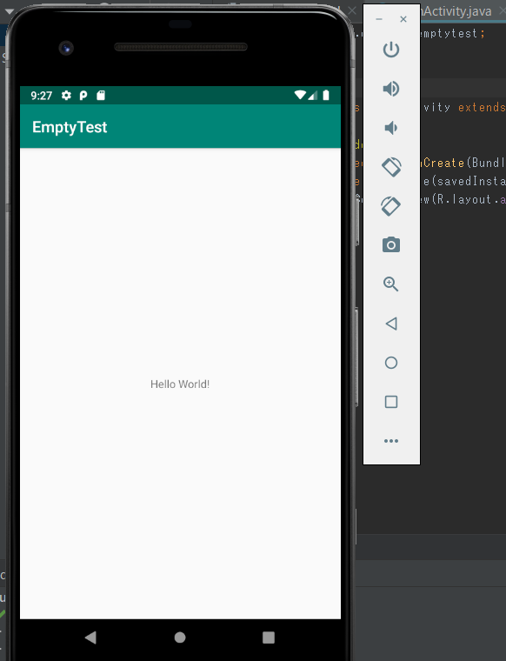506x661 pixels.
Task: Tap the battery icon in the status bar
Action: click(x=326, y=96)
